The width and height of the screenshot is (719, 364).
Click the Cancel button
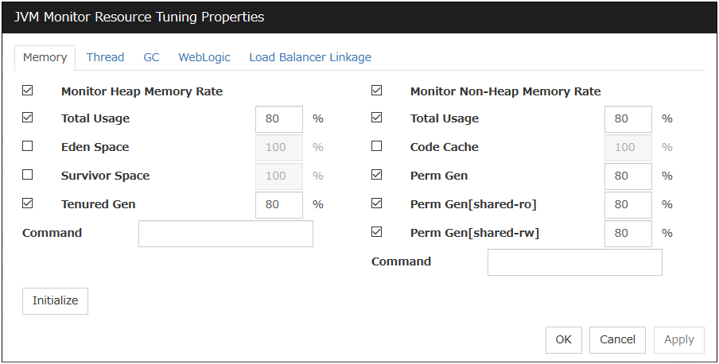point(617,339)
